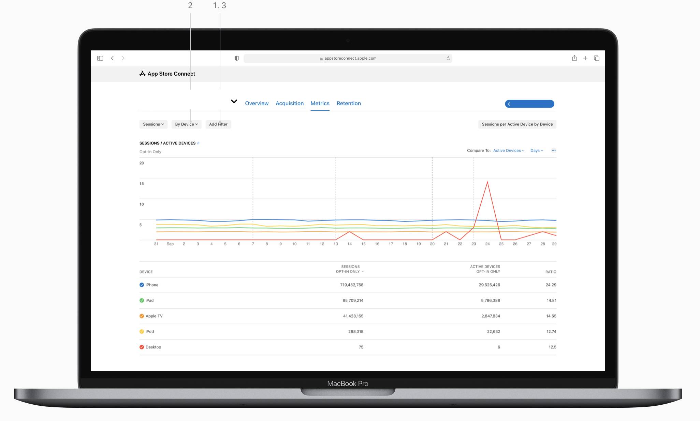Swap metrics icon beside SESSIONS / ACTIVE DEVICES
Image resolution: width=700 pixels, height=421 pixels.
click(198, 143)
